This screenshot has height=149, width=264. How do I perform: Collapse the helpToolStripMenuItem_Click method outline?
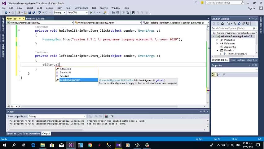tap(19, 31)
